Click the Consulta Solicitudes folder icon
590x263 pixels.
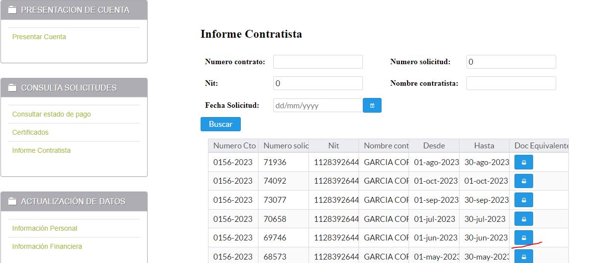coord(13,88)
